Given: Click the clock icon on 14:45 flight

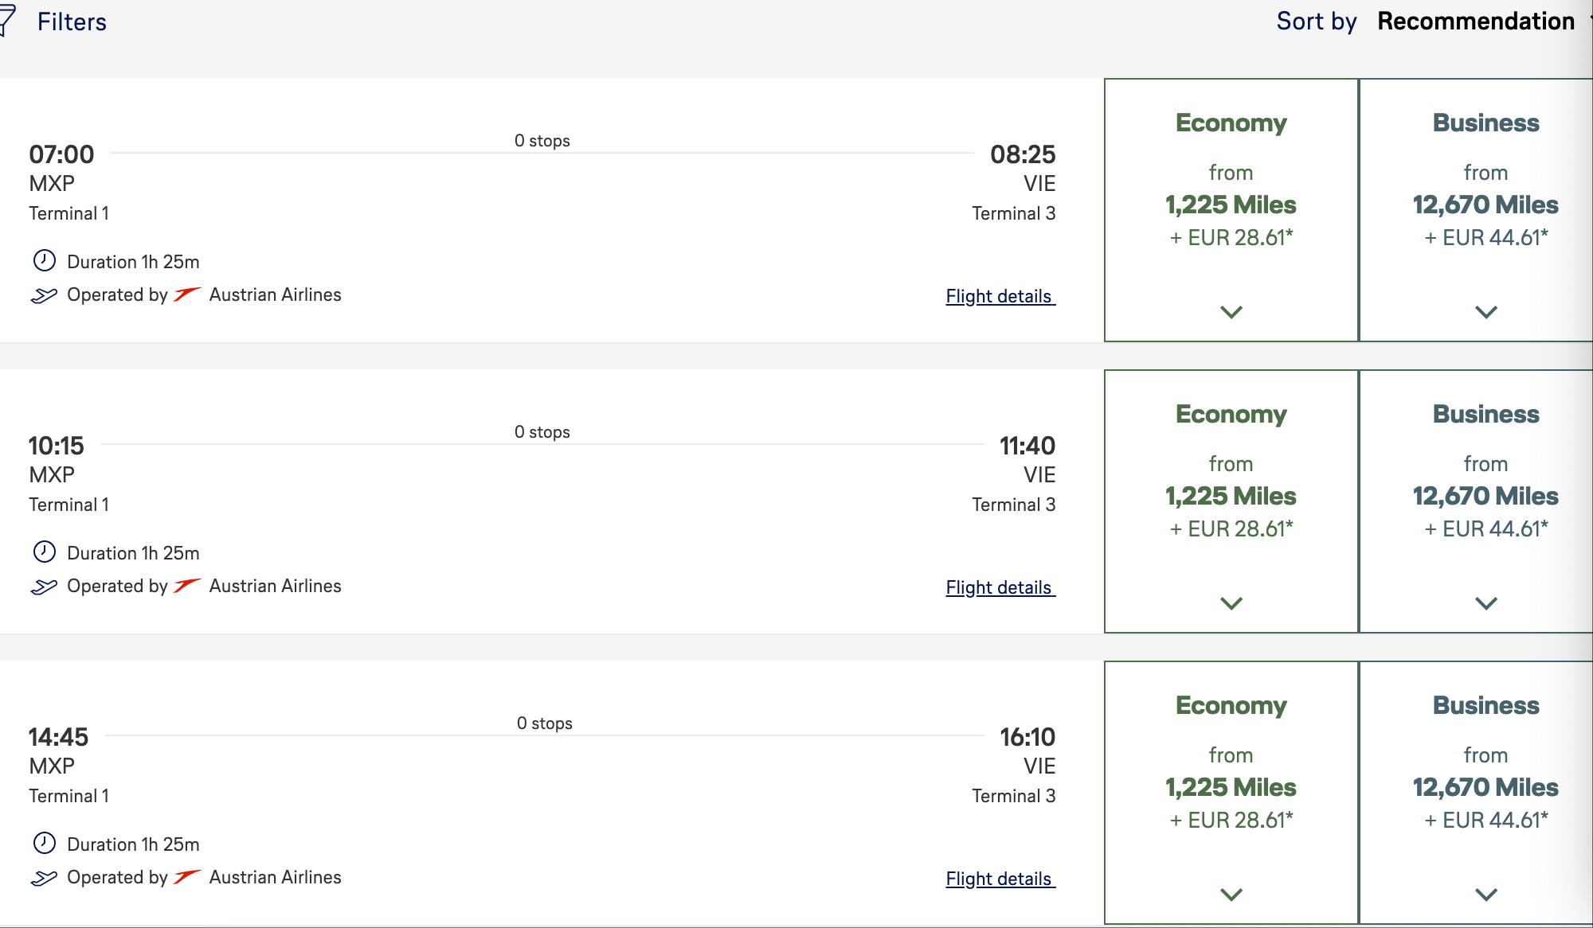Looking at the screenshot, I should tap(45, 844).
